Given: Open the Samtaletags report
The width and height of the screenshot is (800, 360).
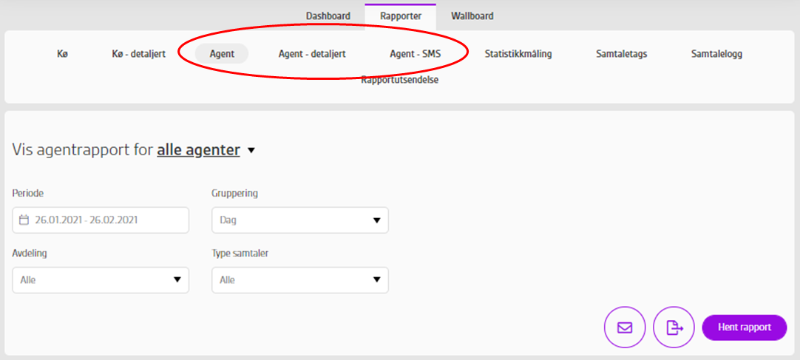Looking at the screenshot, I should pos(621,54).
